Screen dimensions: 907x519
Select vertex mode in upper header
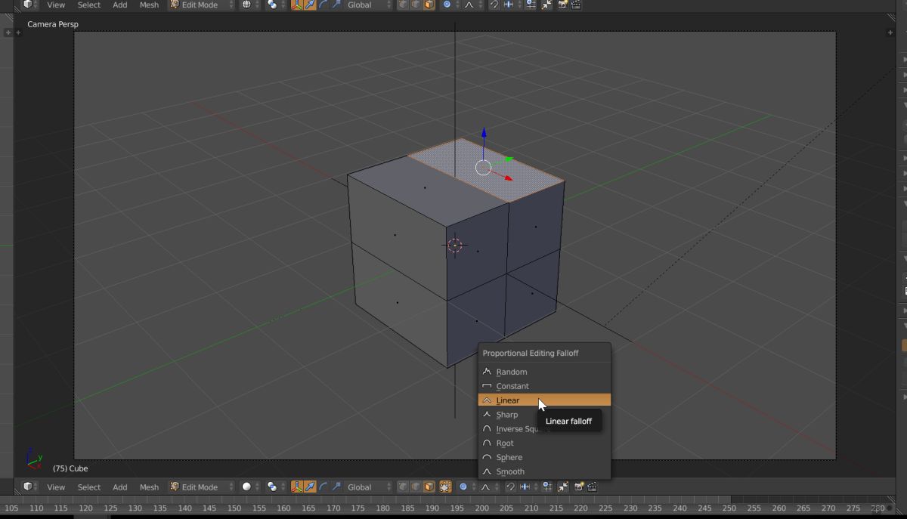click(402, 5)
